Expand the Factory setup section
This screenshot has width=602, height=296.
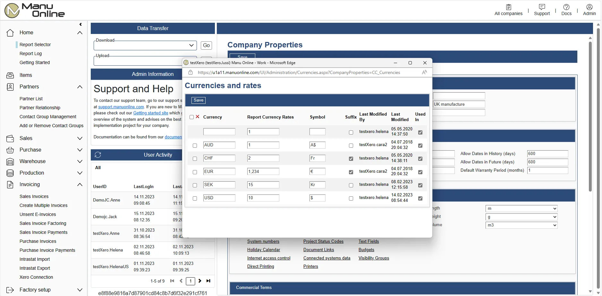coord(79,290)
